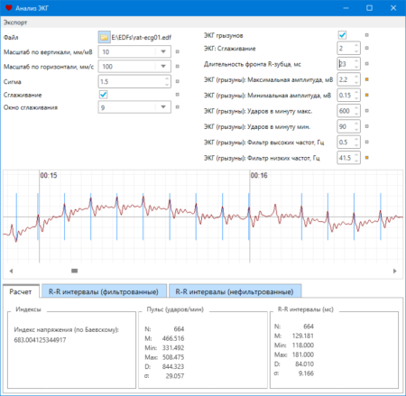Open the Экспорт menu
This screenshot has width=406, height=396.
pos(15,23)
